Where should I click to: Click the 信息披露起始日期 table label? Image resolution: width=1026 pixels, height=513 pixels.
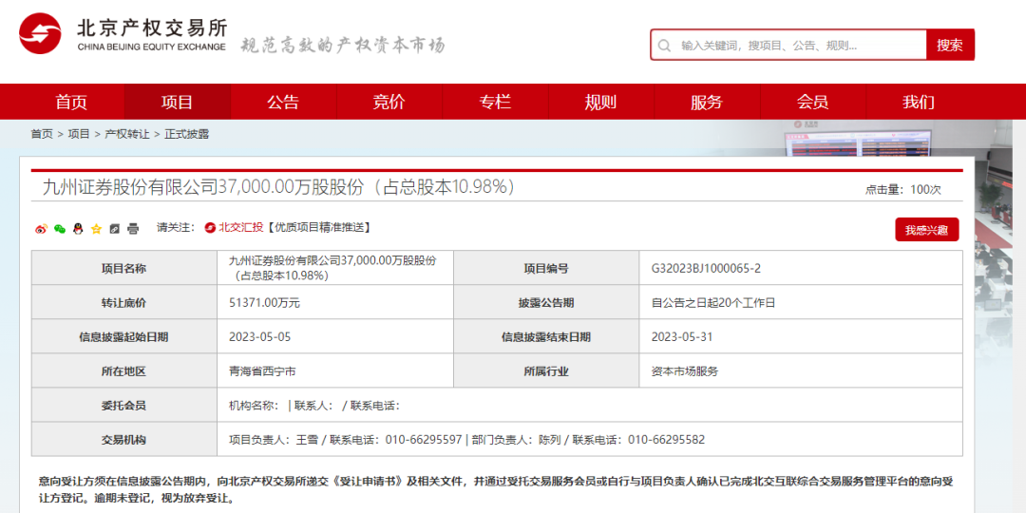coord(123,337)
